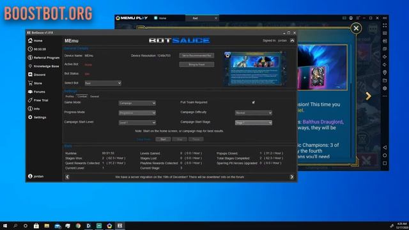Show previous news message with left arrow

(x=67, y=177)
